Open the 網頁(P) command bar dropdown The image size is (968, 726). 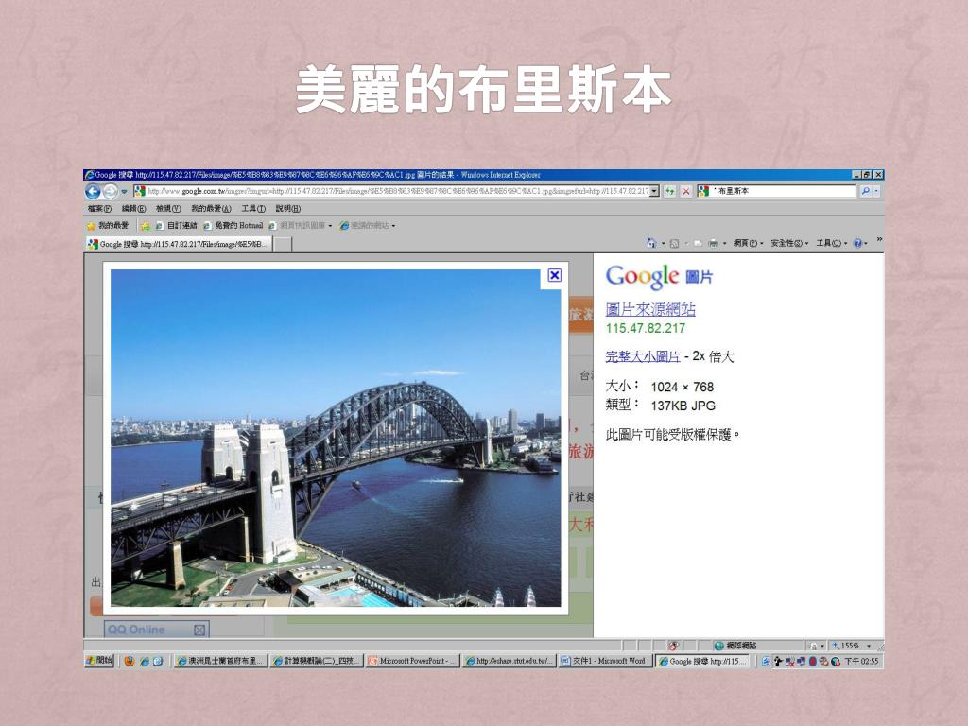coord(748,243)
